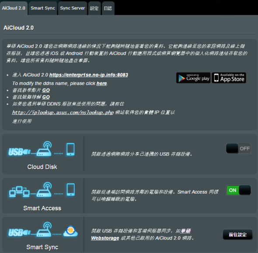The width and height of the screenshot is (258, 253).
Task: Open the 設定 tab
Action: pyautogui.click(x=94, y=8)
